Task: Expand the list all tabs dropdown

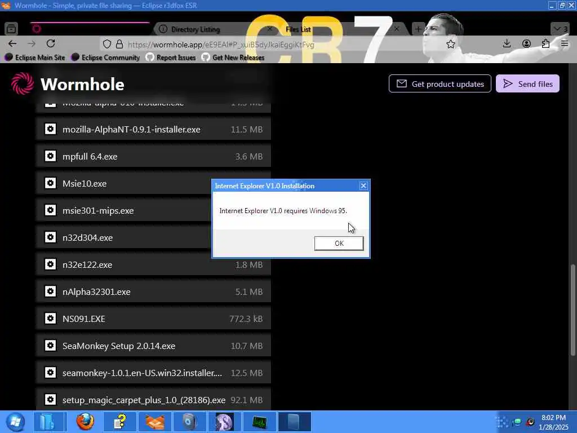Action: pyautogui.click(x=561, y=29)
